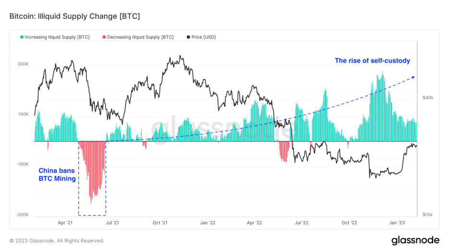Click the Jul '22 x-axis label

(302, 223)
